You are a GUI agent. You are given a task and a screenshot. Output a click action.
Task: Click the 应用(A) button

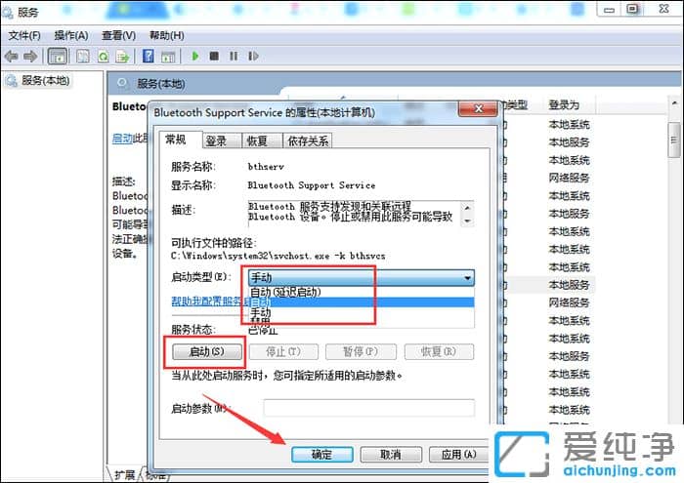pos(459,455)
